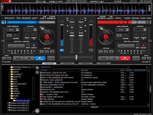Click the loop length left arrow on deck 1
Image resolution: width=153 pixels, height=115 pixels.
9,51
